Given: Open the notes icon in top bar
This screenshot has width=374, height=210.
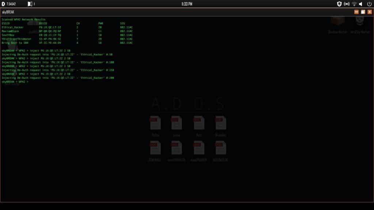Looking at the screenshot, I should coord(30,4).
